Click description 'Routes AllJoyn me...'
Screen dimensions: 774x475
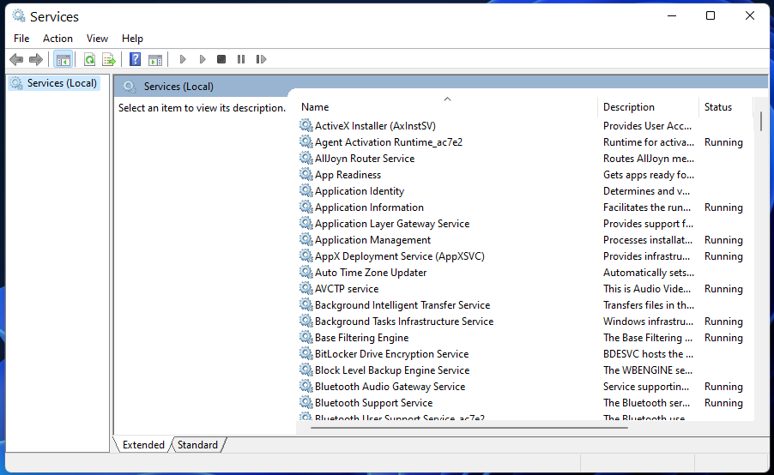point(648,159)
